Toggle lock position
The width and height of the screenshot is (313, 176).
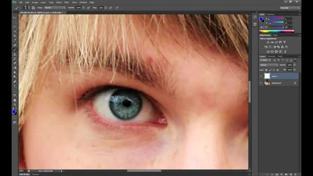(x=274, y=70)
